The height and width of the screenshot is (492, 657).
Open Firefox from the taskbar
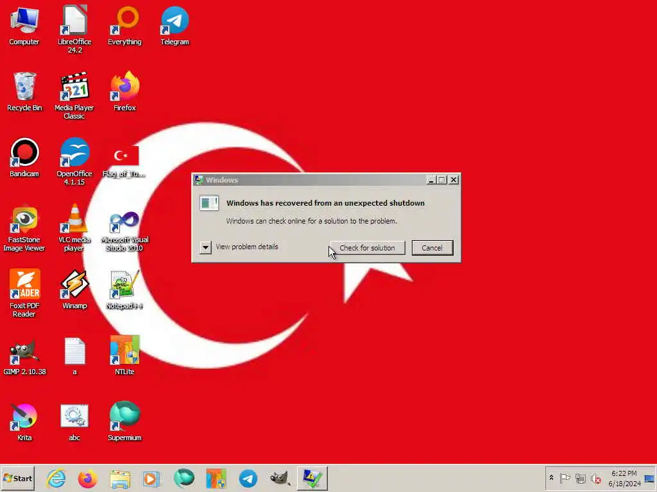[87, 479]
